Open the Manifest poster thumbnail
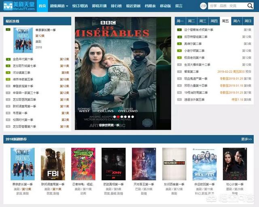Viewport: 259px width, 207px height. click(x=204, y=164)
